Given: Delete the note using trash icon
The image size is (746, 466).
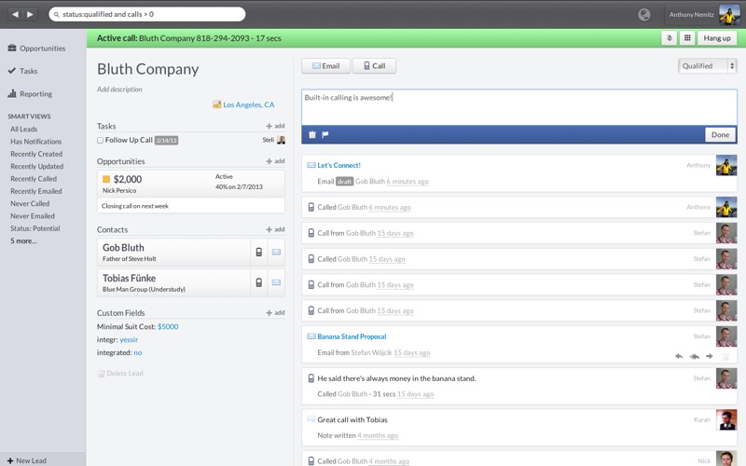Looking at the screenshot, I should (x=312, y=134).
